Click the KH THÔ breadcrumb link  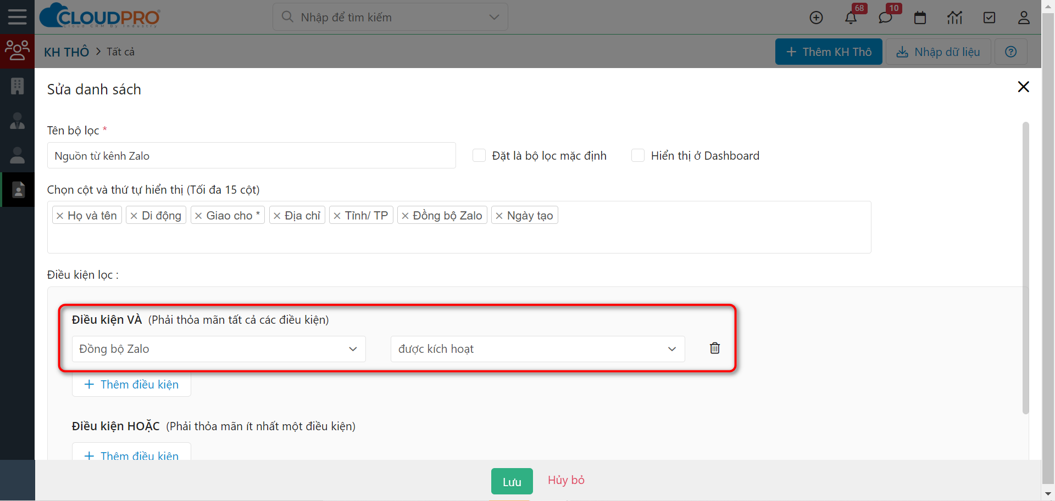[x=66, y=52]
